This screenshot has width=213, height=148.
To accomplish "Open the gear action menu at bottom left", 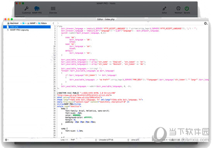I will click(x=6, y=140).
